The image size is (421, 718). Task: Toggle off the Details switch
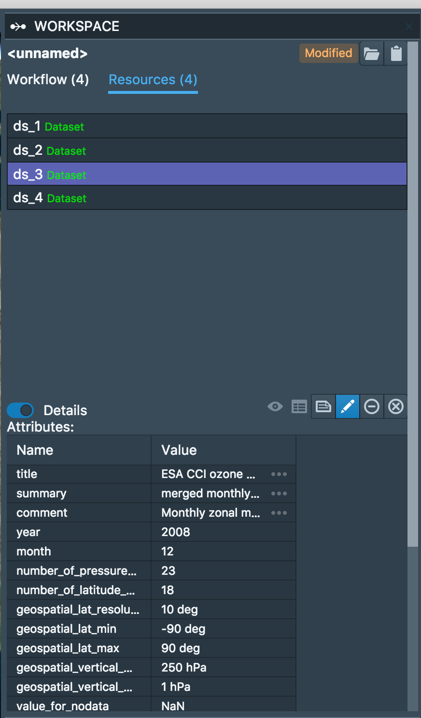click(x=20, y=410)
